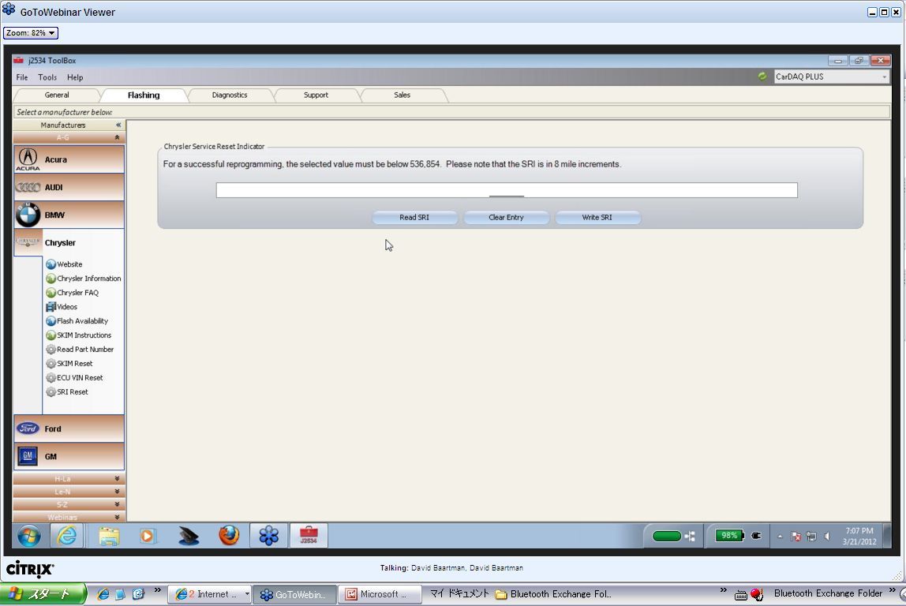Click the Ford oval logo icon
Image resolution: width=906 pixels, height=606 pixels.
(x=28, y=428)
